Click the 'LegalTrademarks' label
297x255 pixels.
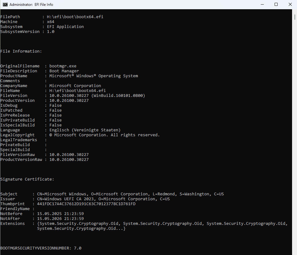[x=18, y=140]
